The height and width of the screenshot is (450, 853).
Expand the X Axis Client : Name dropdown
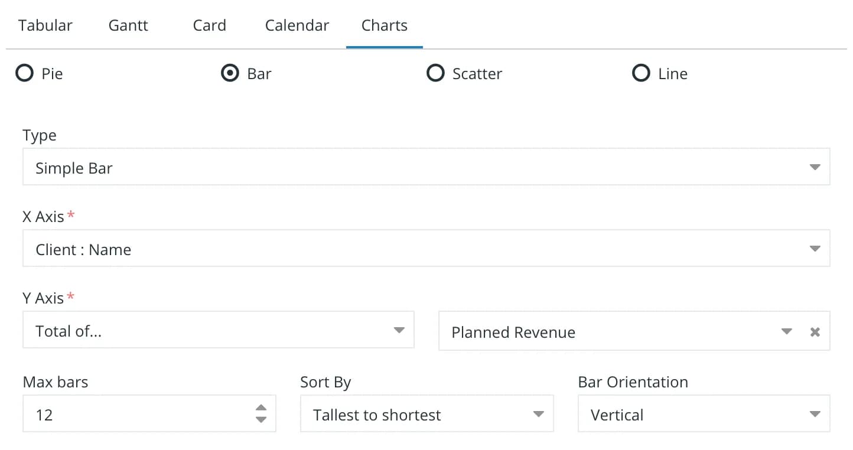[426, 249]
